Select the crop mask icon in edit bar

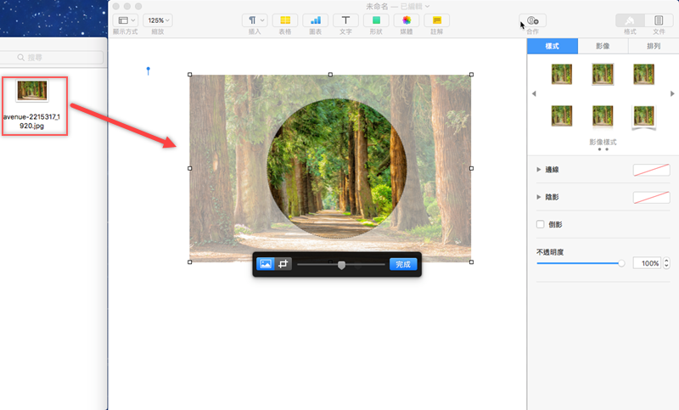click(284, 264)
